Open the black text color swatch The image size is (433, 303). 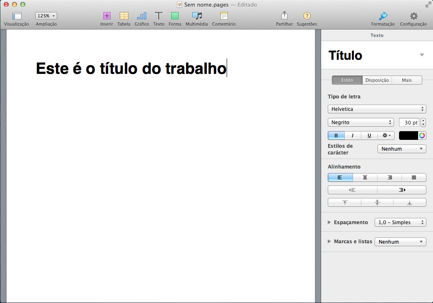pyautogui.click(x=409, y=135)
